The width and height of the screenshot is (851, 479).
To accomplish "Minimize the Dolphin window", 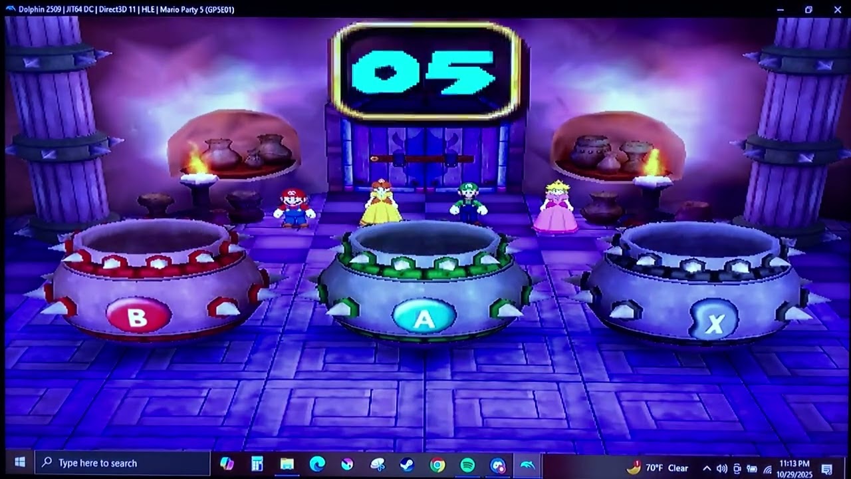I will pos(780,9).
